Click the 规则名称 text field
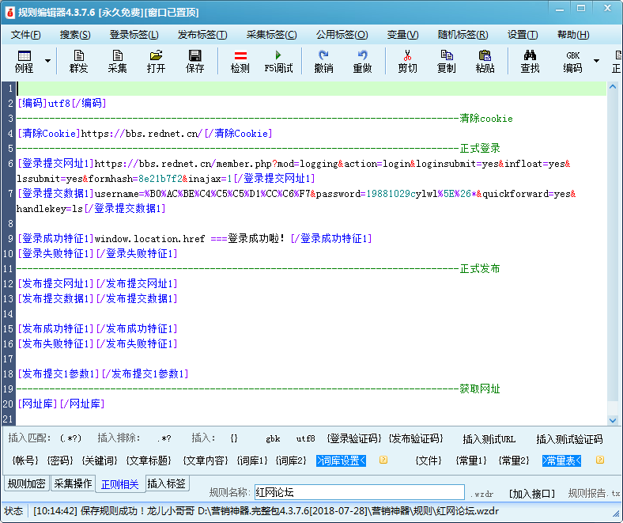This screenshot has width=623, height=523. pos(359,492)
